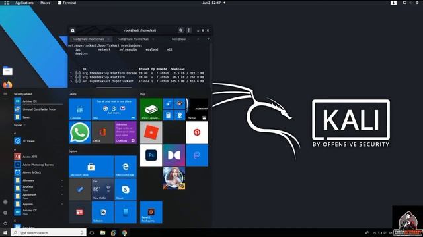Viewport: 423px width, 237px height.
Task: Click the Type here to search box
Action: [x=48, y=232]
